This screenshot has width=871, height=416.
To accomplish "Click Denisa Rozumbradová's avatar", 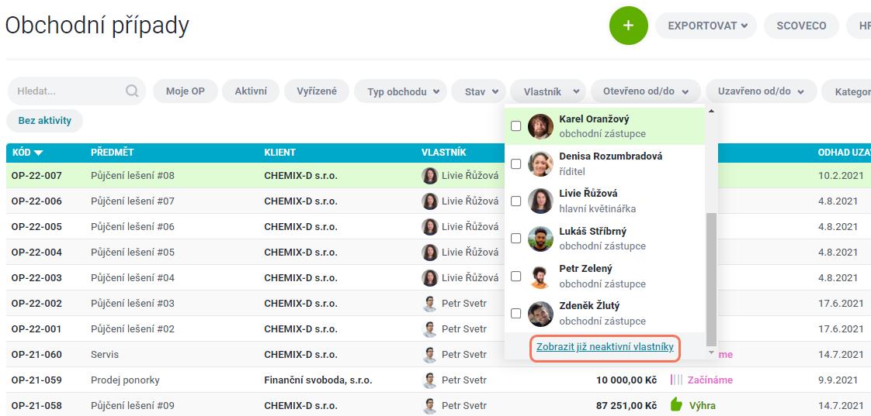I will [540, 163].
